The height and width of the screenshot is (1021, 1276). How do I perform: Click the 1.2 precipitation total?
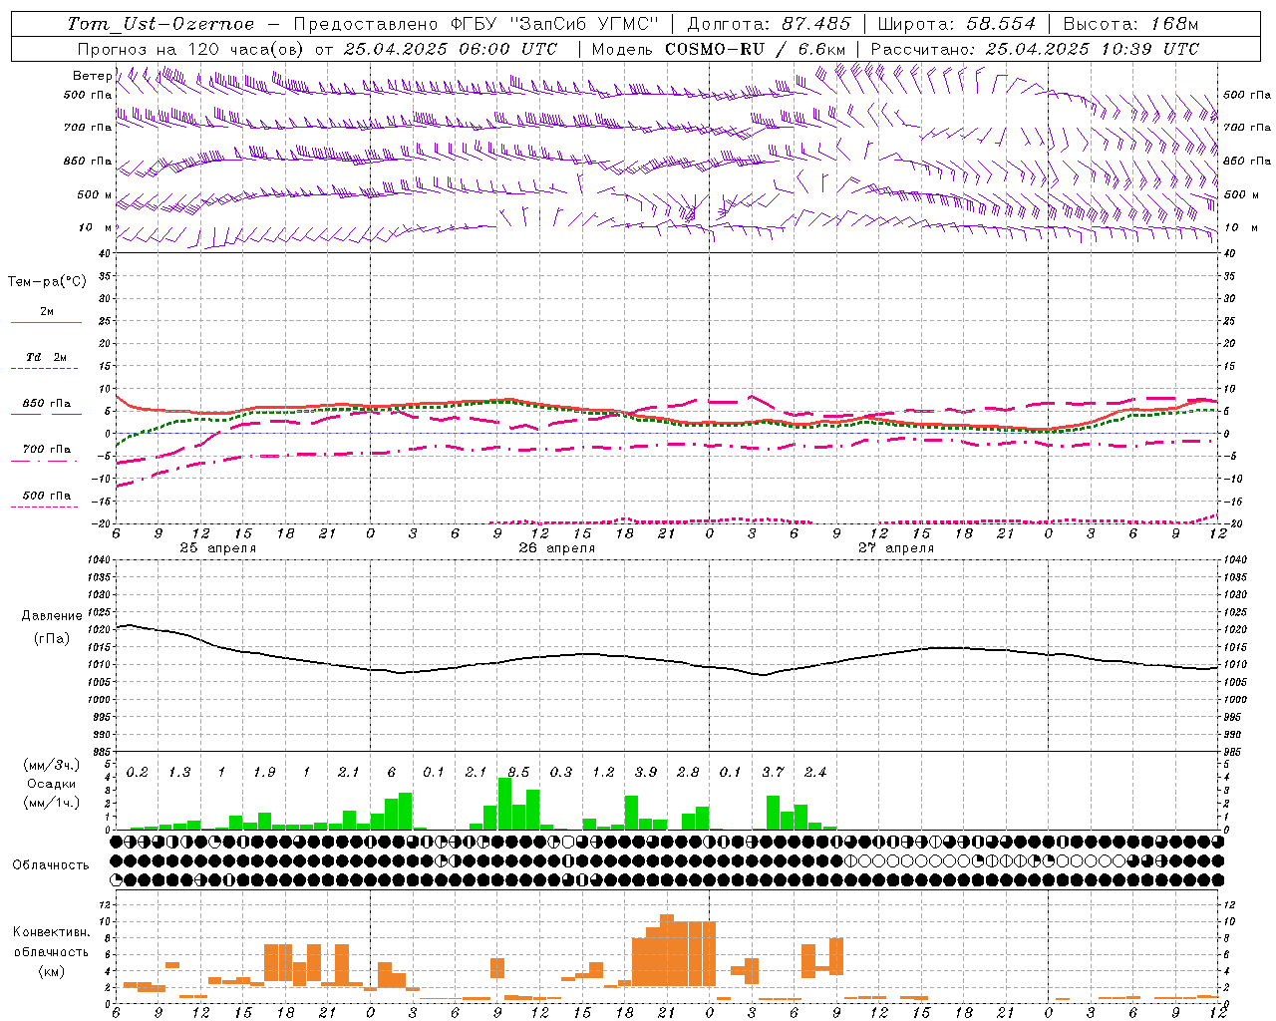point(603,772)
